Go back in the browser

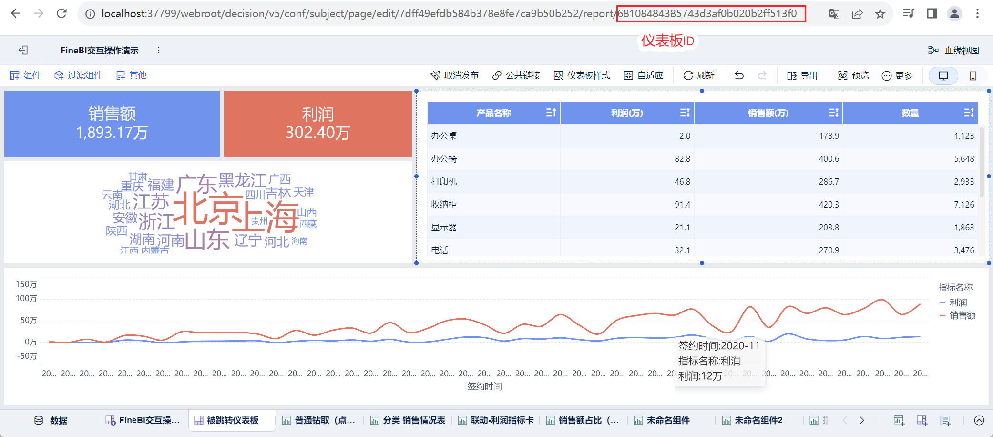pyautogui.click(x=16, y=13)
